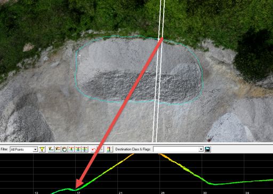Image resolution: width=273 pixels, height=194 pixels.
Task: Click the x-axis label 21 in the profile
Action: [x=121, y=193]
